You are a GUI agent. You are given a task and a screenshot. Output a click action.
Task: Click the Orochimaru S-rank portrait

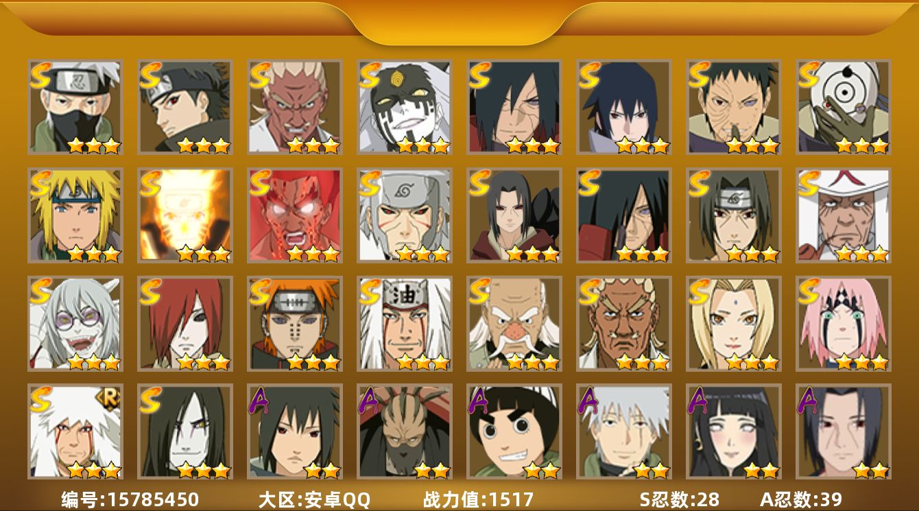click(x=184, y=431)
